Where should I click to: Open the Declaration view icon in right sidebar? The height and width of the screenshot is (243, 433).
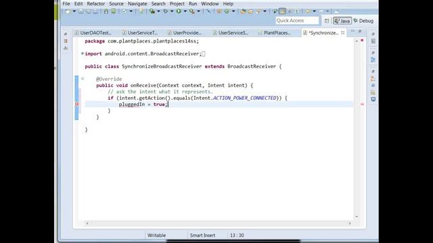pyautogui.click(x=373, y=92)
